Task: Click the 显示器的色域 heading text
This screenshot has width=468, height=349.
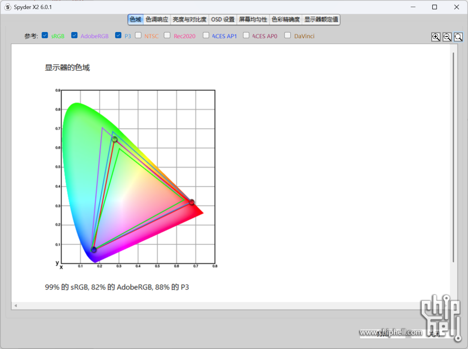Action: click(x=67, y=67)
